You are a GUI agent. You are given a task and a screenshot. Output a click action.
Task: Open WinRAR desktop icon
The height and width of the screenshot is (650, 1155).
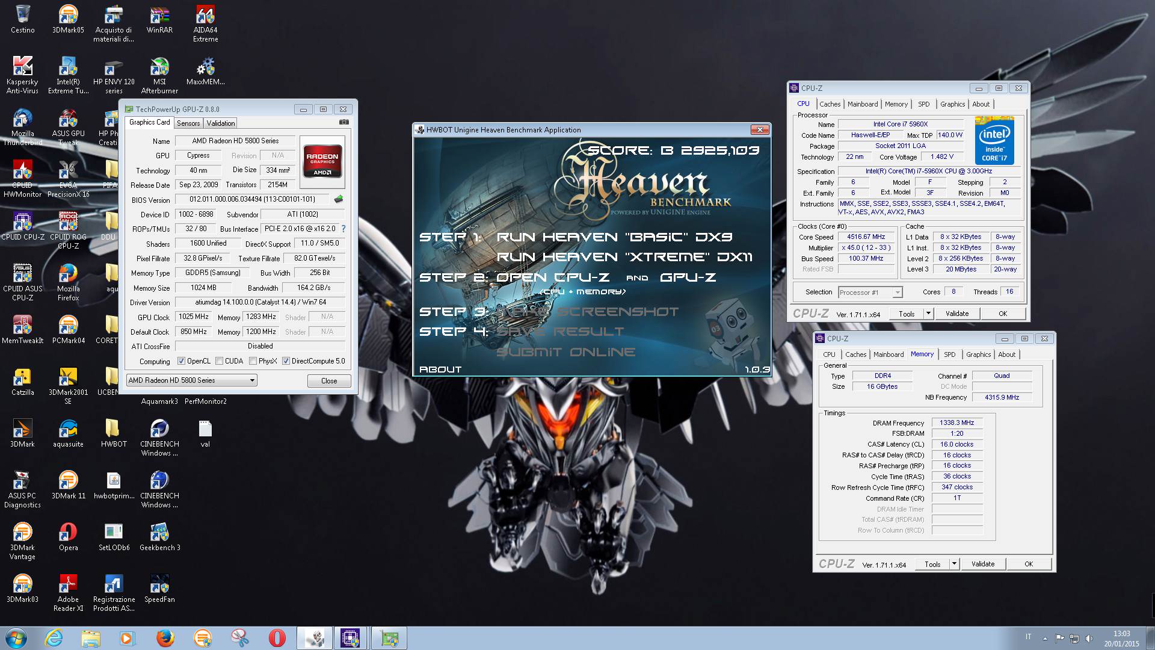pos(159,19)
